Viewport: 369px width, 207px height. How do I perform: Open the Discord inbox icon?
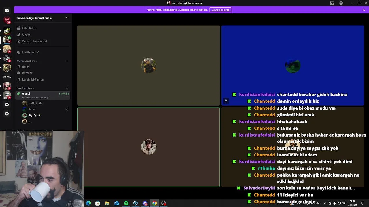[x=332, y=3]
